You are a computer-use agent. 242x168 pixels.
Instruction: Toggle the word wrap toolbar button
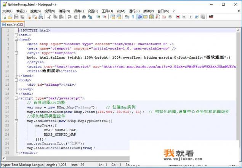coord(127,17)
